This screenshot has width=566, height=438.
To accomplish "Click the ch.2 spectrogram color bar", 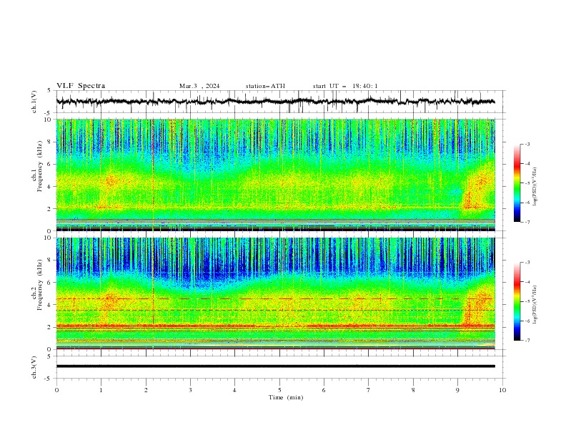I will (517, 301).
